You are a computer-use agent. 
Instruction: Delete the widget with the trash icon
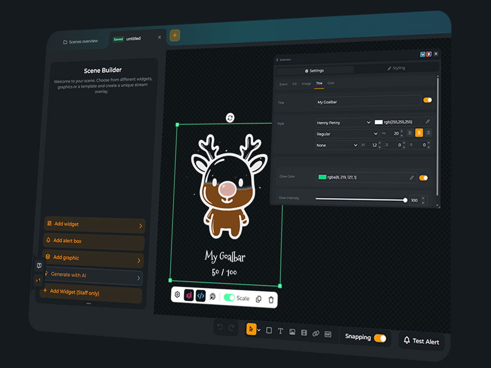pyautogui.click(x=271, y=299)
